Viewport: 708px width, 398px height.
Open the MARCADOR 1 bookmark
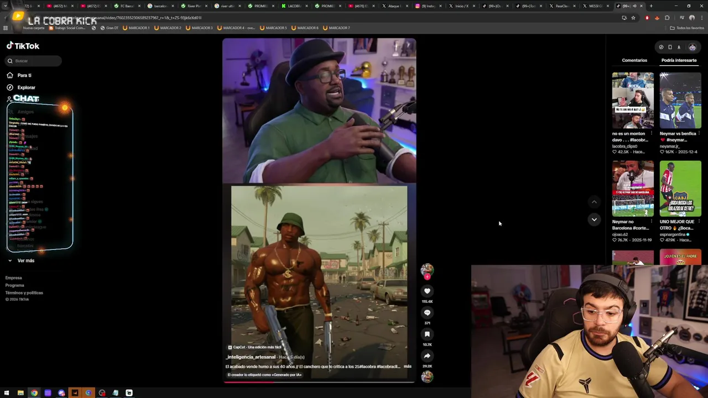tap(136, 28)
